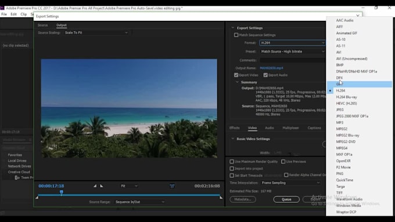Enable Use Maximum Render Quality
Screen dimensions: 395x222
[x=232, y=162]
